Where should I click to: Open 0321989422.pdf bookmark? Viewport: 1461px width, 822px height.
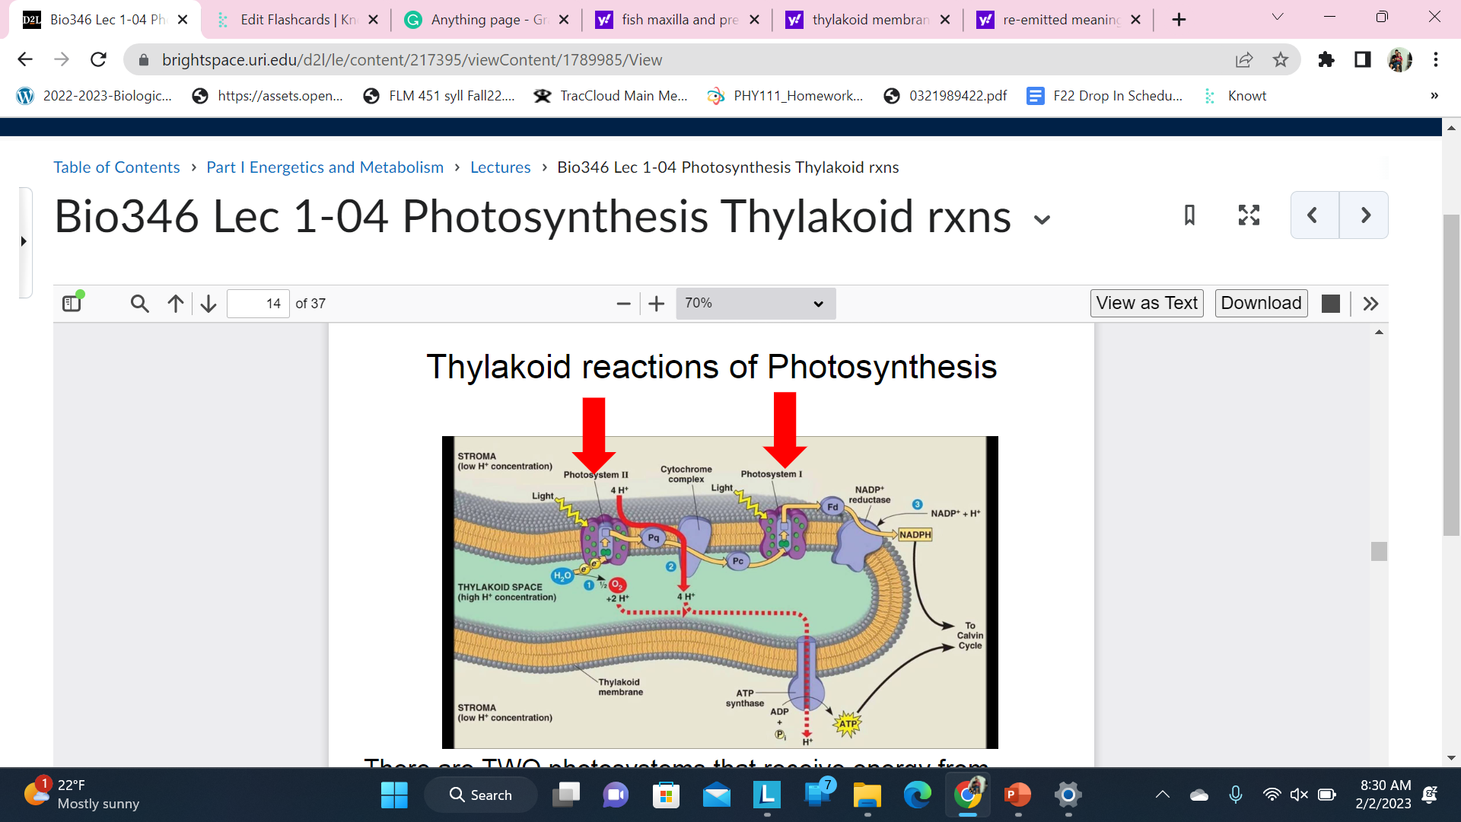point(946,96)
